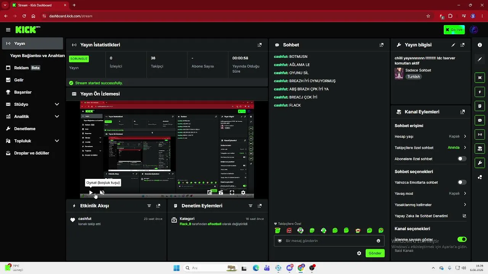The image size is (488, 274).
Task: Open the Reklam Beta page
Action: tap(32, 68)
